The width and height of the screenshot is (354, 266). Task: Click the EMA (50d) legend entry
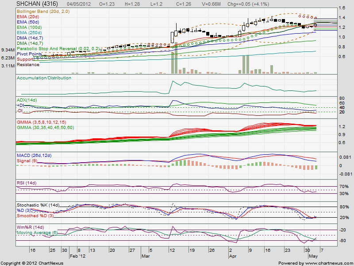(x=27, y=22)
